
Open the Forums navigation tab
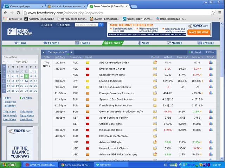[x=51, y=43]
